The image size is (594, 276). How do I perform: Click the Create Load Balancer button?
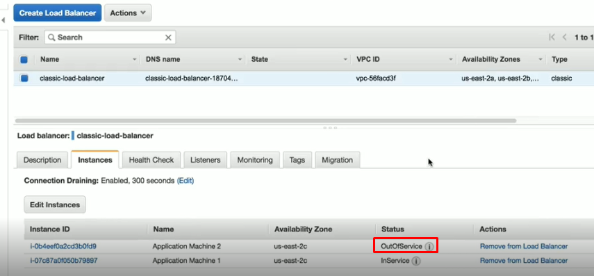pyautogui.click(x=58, y=13)
